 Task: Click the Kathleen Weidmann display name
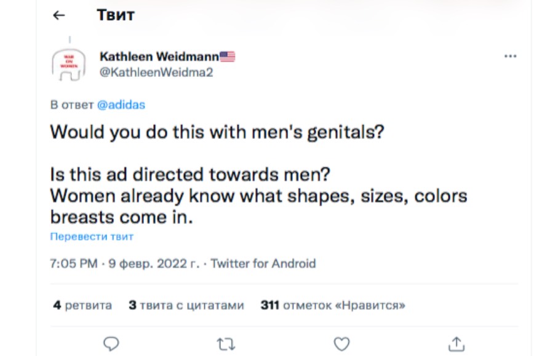159,57
